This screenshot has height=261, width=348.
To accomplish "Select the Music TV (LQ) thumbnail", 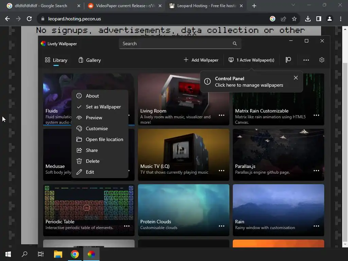I will (x=184, y=155).
